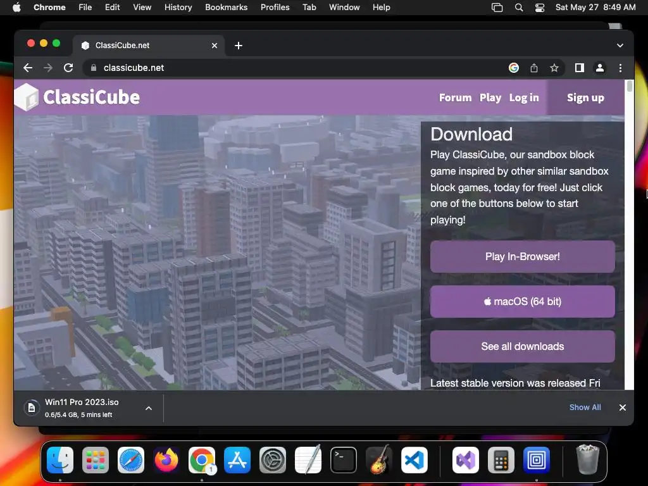Viewport: 648px width, 486px height.
Task: Open TextEdit from the Dock
Action: coord(308,459)
